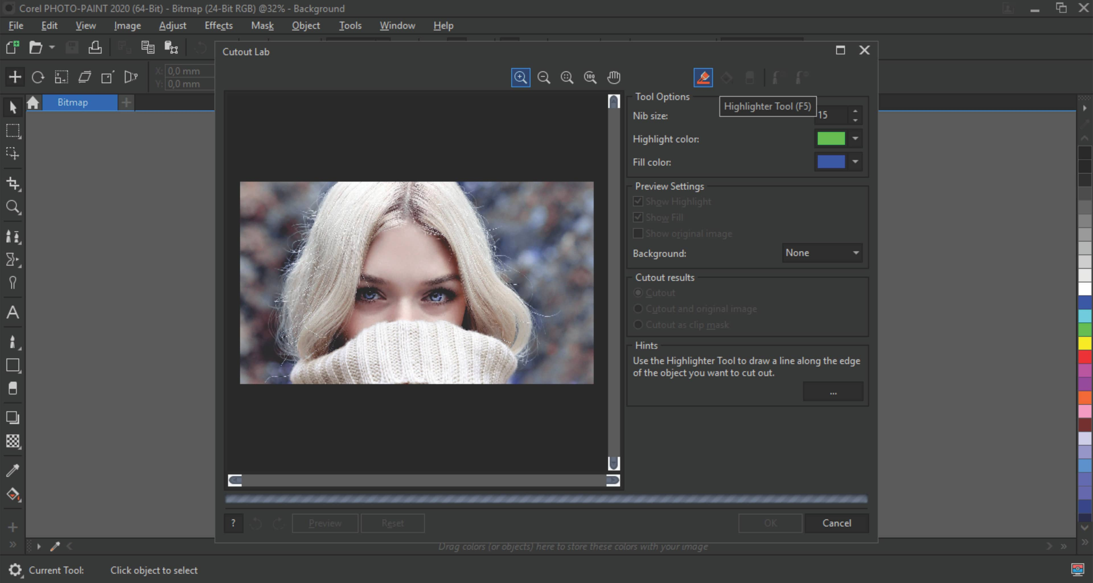Expand the Background dropdown
Image resolution: width=1093 pixels, height=583 pixels.
coord(856,253)
